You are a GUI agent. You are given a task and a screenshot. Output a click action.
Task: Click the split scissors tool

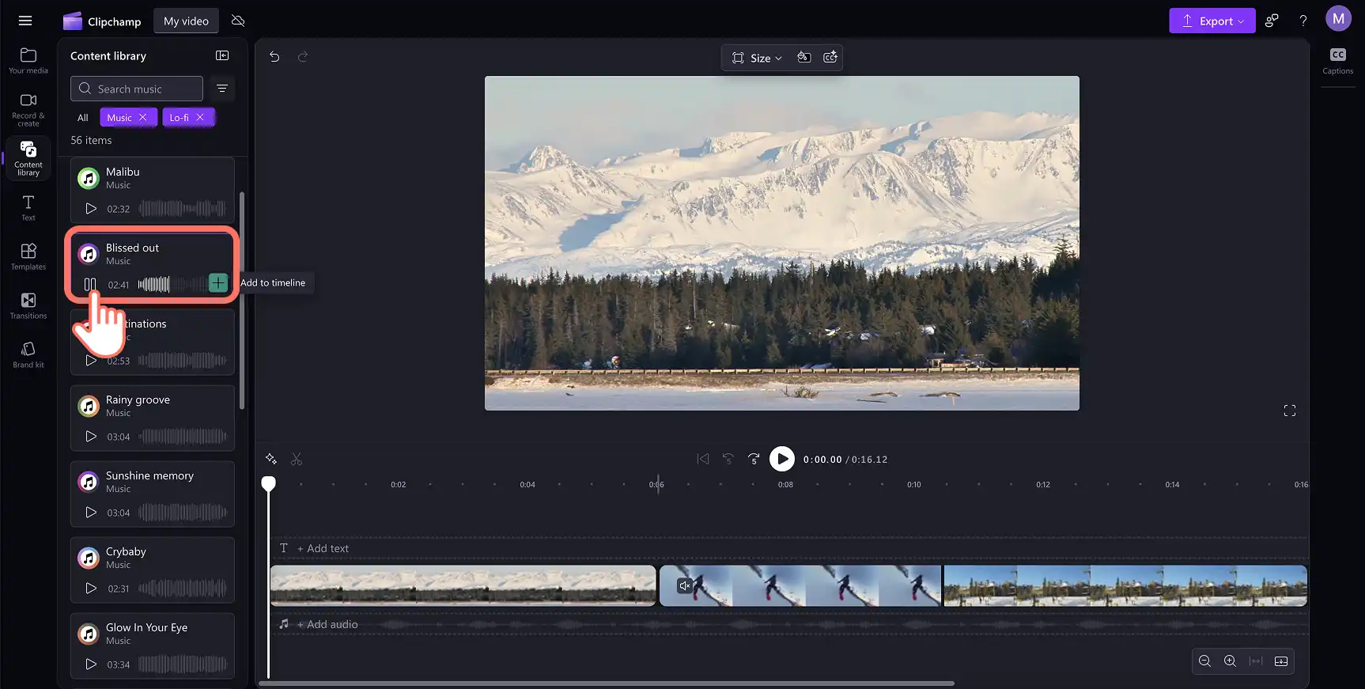coord(297,459)
